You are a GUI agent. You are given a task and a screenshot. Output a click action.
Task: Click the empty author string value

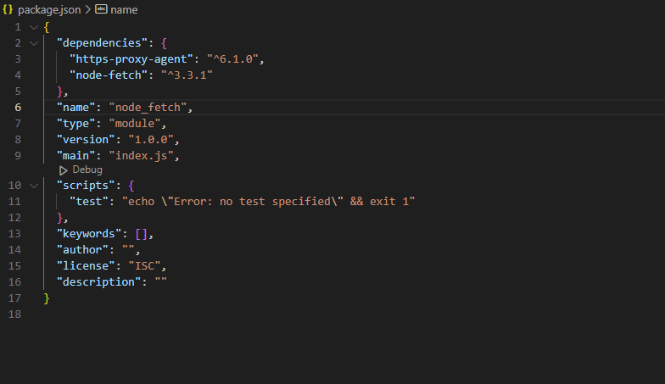128,248
